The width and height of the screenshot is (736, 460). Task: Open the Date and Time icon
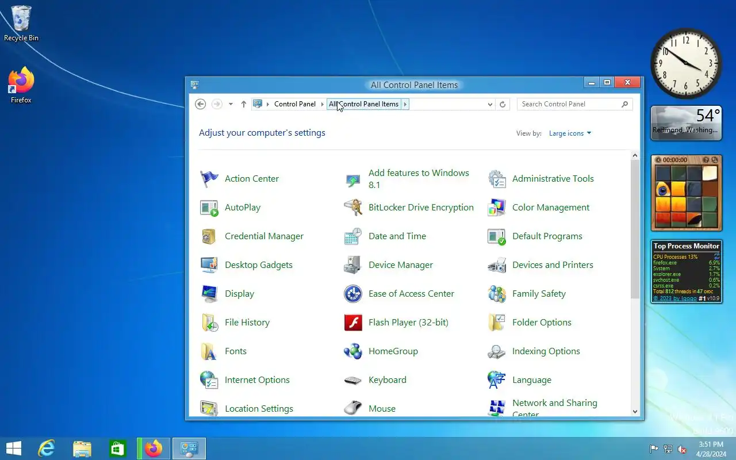point(353,236)
